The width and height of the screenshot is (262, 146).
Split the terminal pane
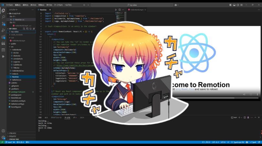point(245,117)
